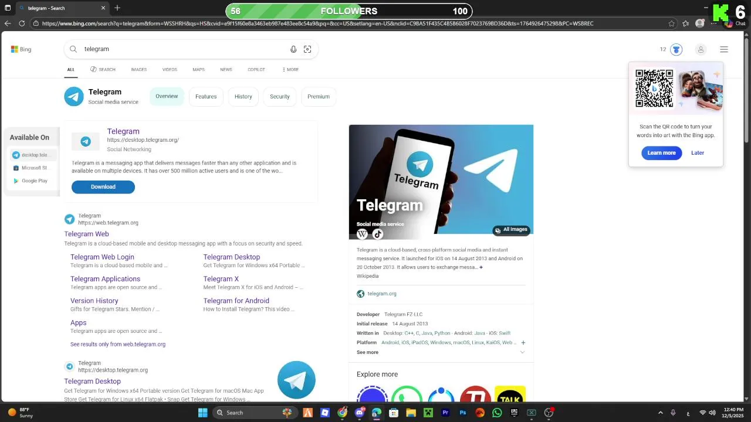This screenshot has width=751, height=422.
Task: Close the telegram - Search tab
Action: point(104,8)
